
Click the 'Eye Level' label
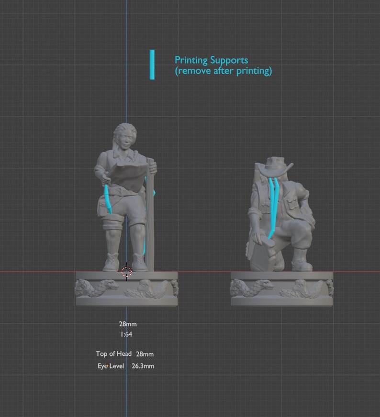[111, 366]
